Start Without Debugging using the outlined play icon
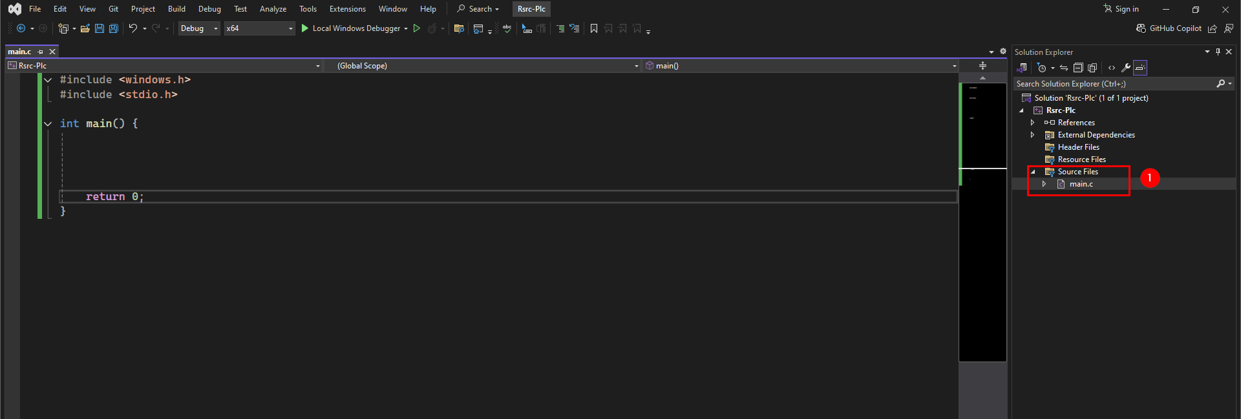This screenshot has height=419, width=1241. (417, 28)
